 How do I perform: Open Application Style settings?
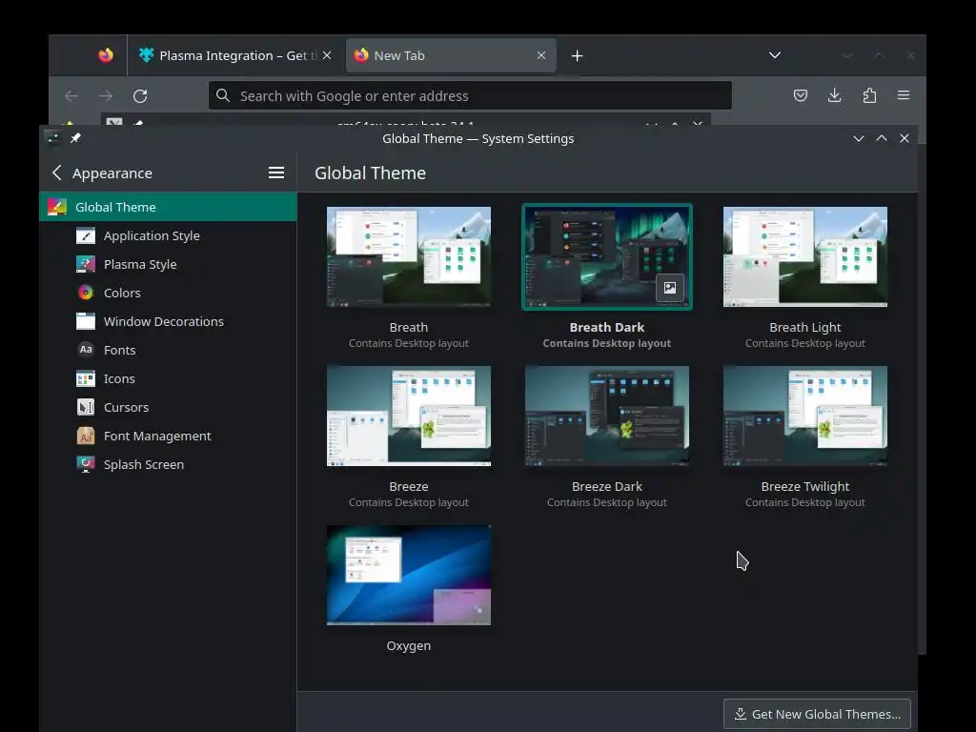click(x=168, y=236)
